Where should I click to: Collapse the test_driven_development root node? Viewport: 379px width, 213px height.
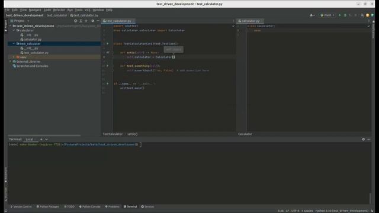pos(11,26)
